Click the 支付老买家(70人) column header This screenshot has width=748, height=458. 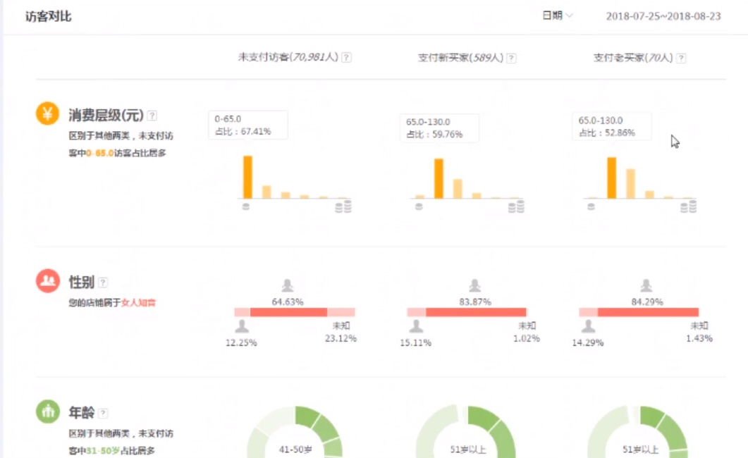coord(633,58)
